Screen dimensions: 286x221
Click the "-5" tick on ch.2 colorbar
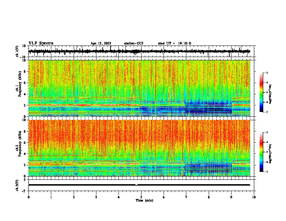click(266, 152)
